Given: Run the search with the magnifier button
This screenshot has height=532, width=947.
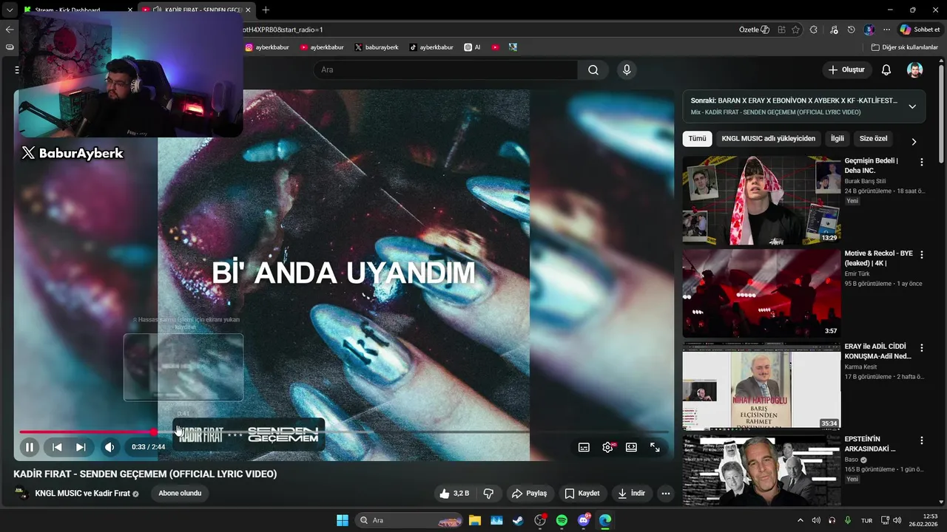Looking at the screenshot, I should [593, 69].
